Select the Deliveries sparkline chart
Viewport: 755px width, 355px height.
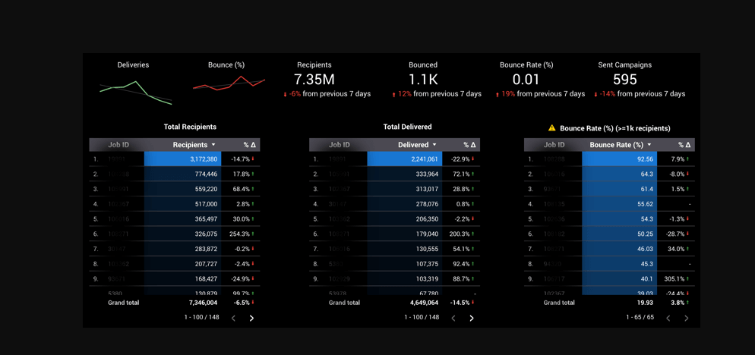point(134,91)
